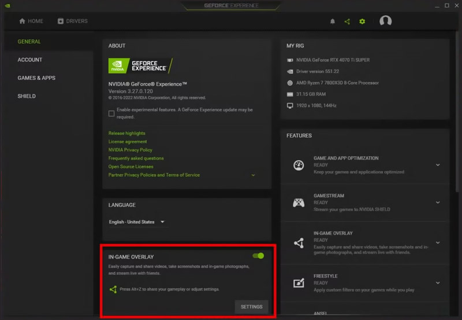Click the 1920 x 1080, 144Hz text
This screenshot has width=462, height=320.
tap(316, 106)
